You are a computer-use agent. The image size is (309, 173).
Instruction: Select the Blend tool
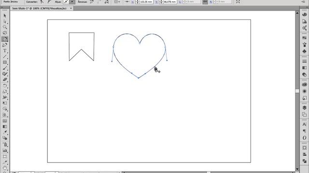pyautogui.click(x=5, y=138)
